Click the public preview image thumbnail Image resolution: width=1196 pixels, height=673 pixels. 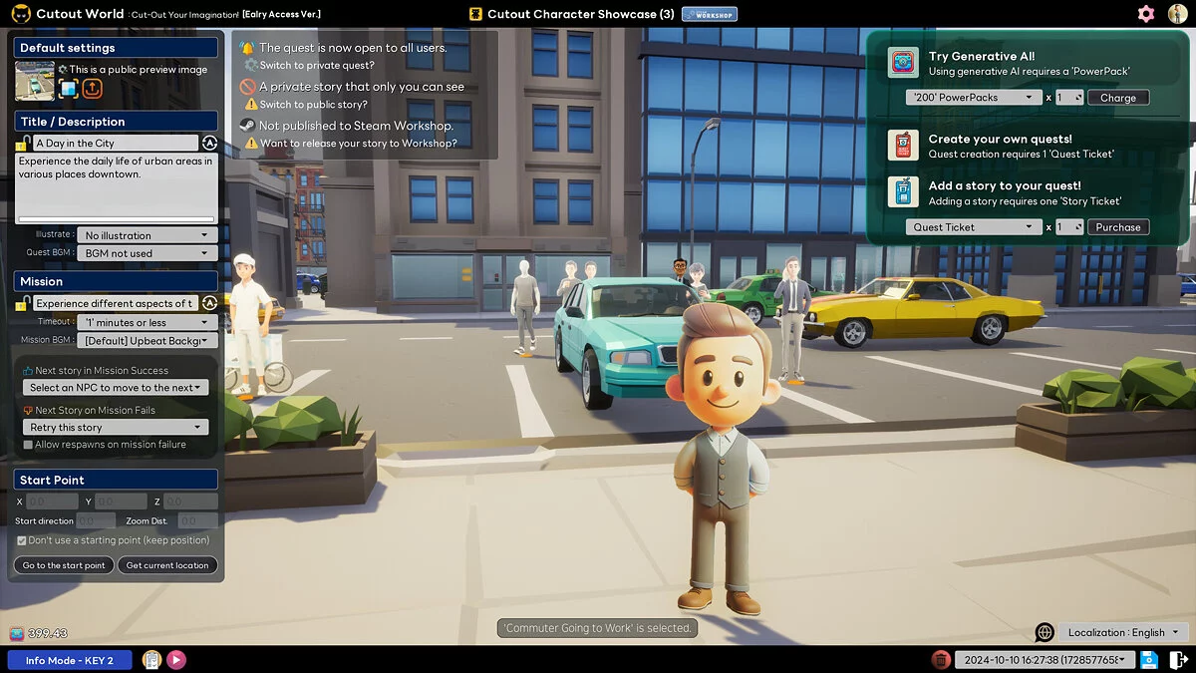click(35, 81)
